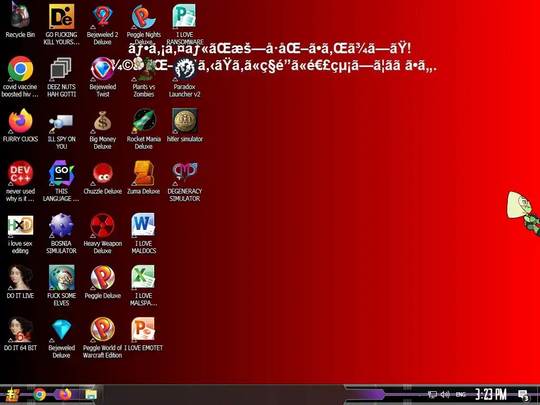Open the clock showing 3:23 PM
Image resolution: width=540 pixels, height=405 pixels.
pos(491,394)
